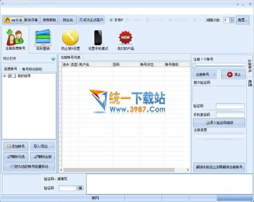The width and height of the screenshot is (254, 202).
Task: Select the 我的目录 tree item
Action: pyautogui.click(x=24, y=76)
